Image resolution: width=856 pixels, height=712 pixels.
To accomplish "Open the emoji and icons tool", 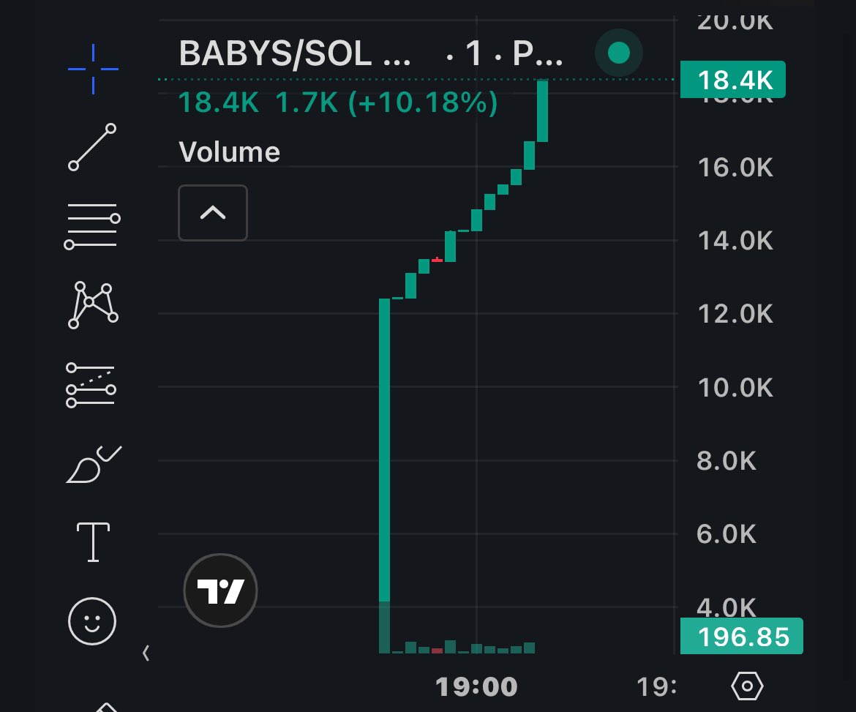I will 92,621.
